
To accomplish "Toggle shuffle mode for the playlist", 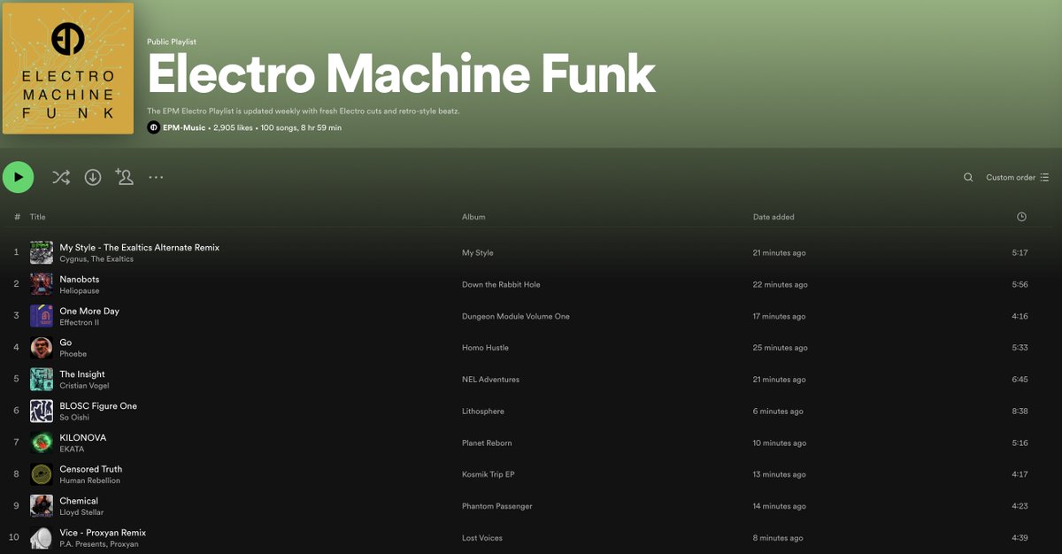I will coord(60,177).
